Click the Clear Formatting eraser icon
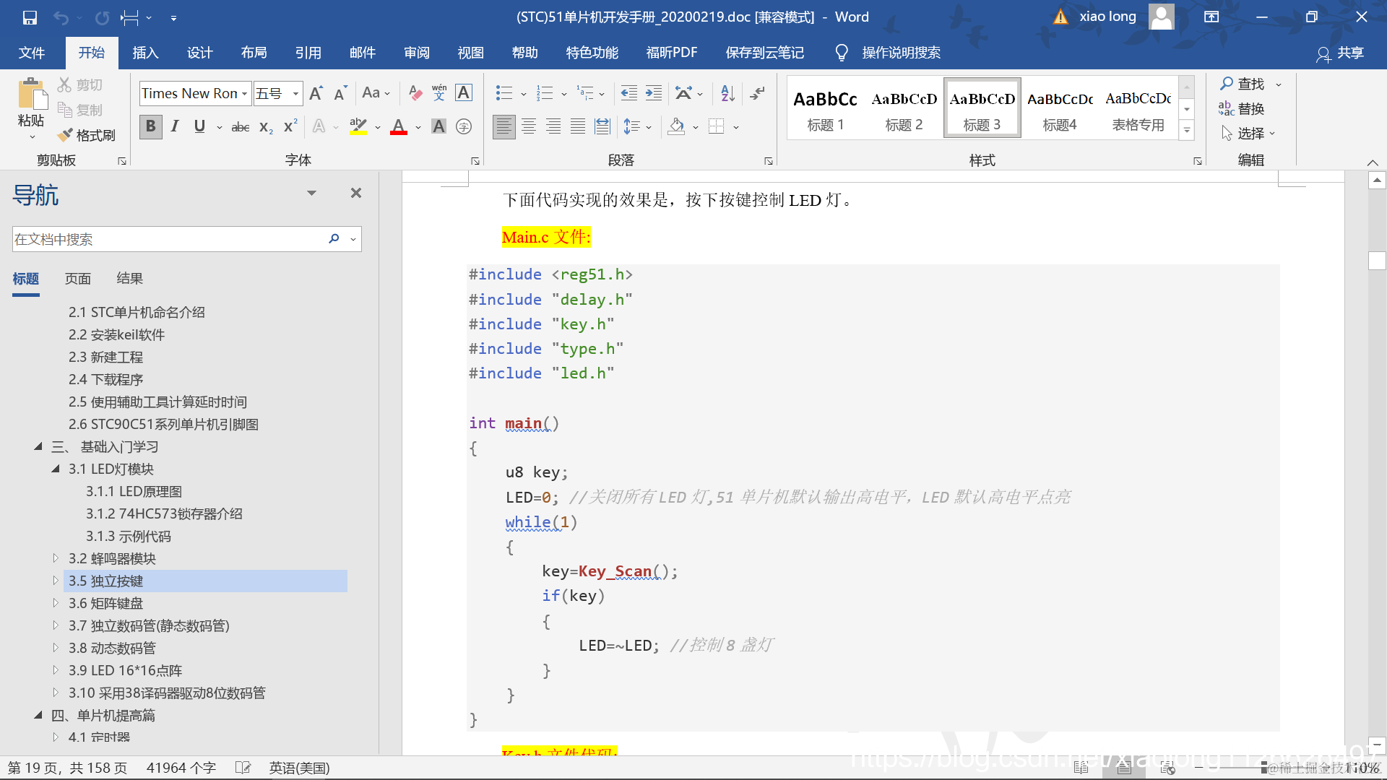 (415, 93)
